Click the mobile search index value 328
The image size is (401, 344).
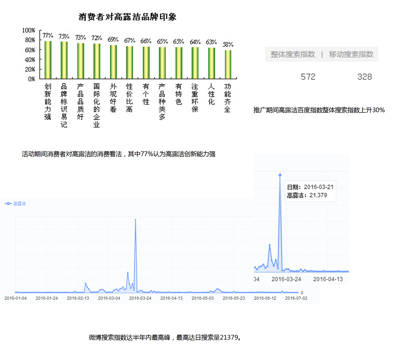pyautogui.click(x=365, y=77)
